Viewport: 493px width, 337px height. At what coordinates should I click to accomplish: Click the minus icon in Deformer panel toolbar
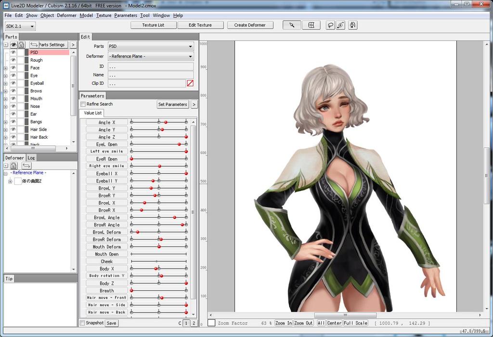point(6,165)
